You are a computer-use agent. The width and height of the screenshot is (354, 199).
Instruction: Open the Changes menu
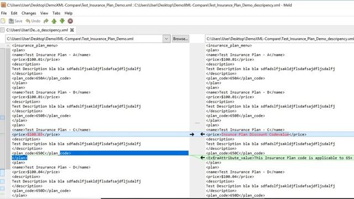(29, 13)
